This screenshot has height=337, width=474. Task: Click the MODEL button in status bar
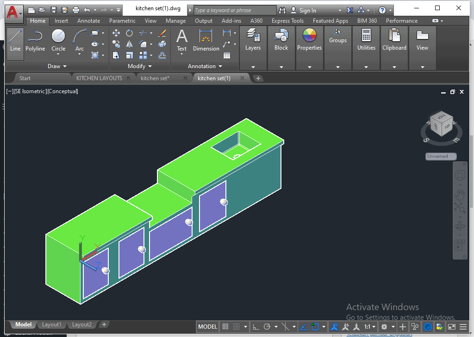pos(207,327)
